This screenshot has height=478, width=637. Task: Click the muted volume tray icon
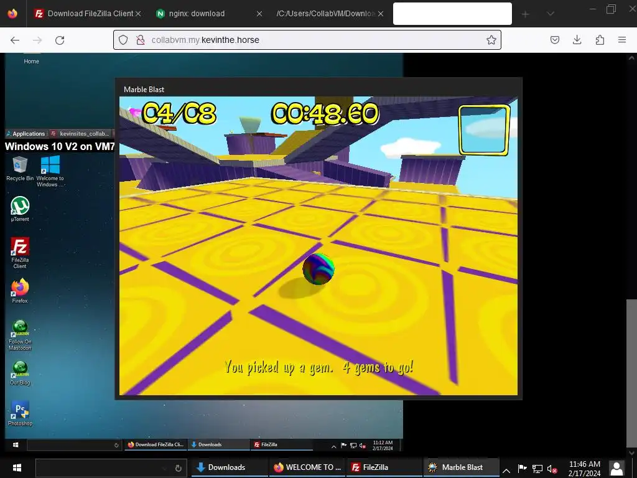click(x=552, y=469)
